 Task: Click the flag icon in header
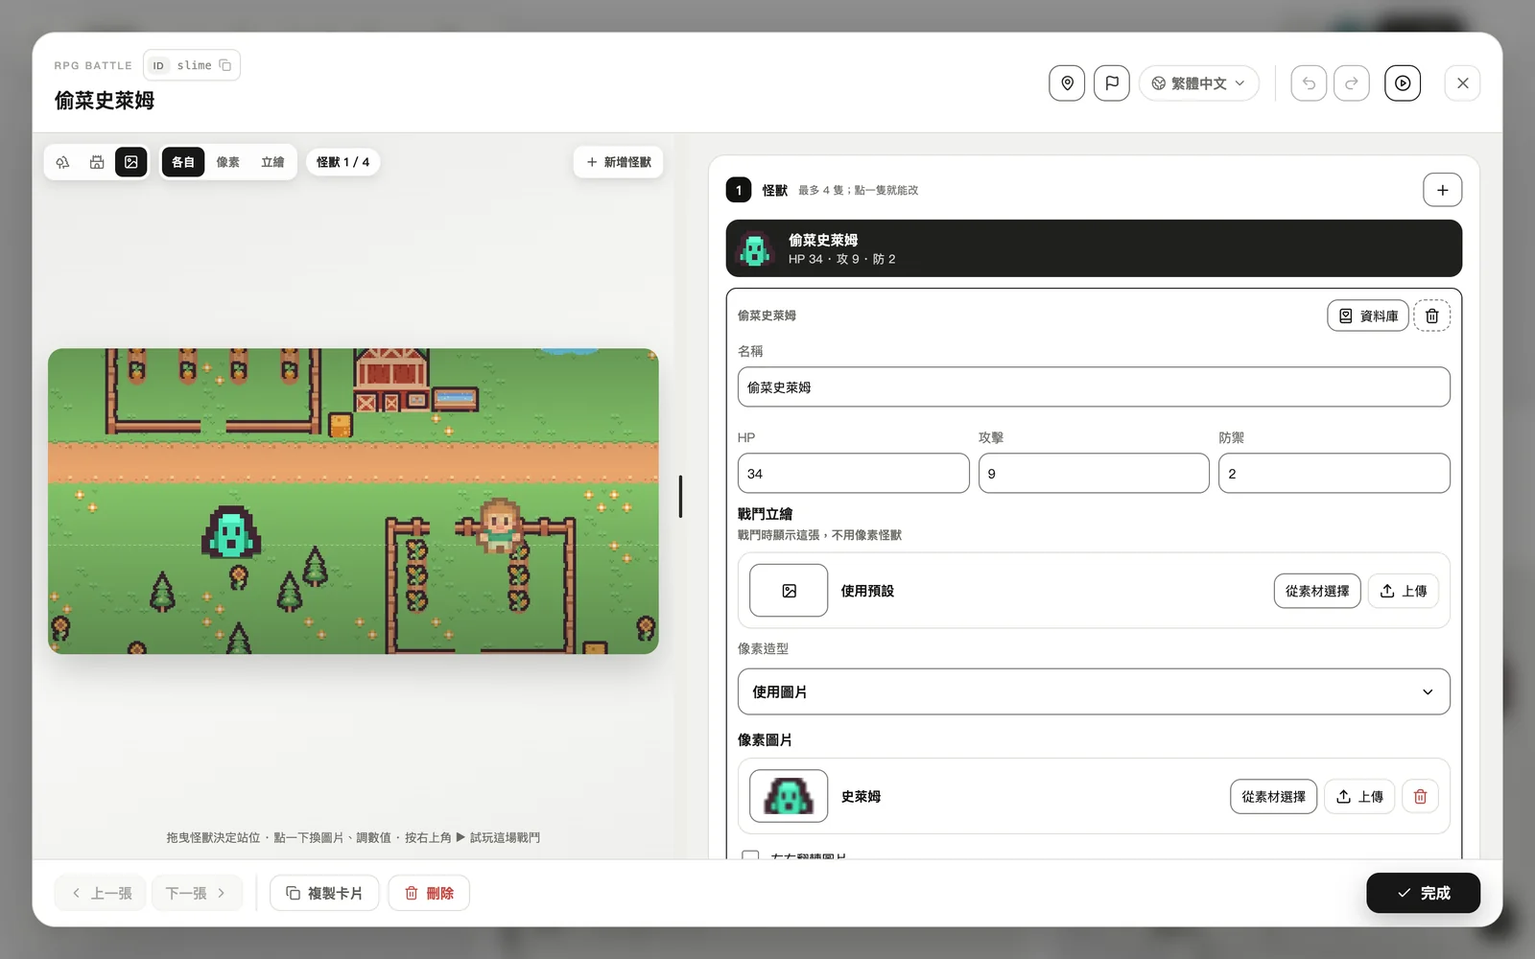1112,83
